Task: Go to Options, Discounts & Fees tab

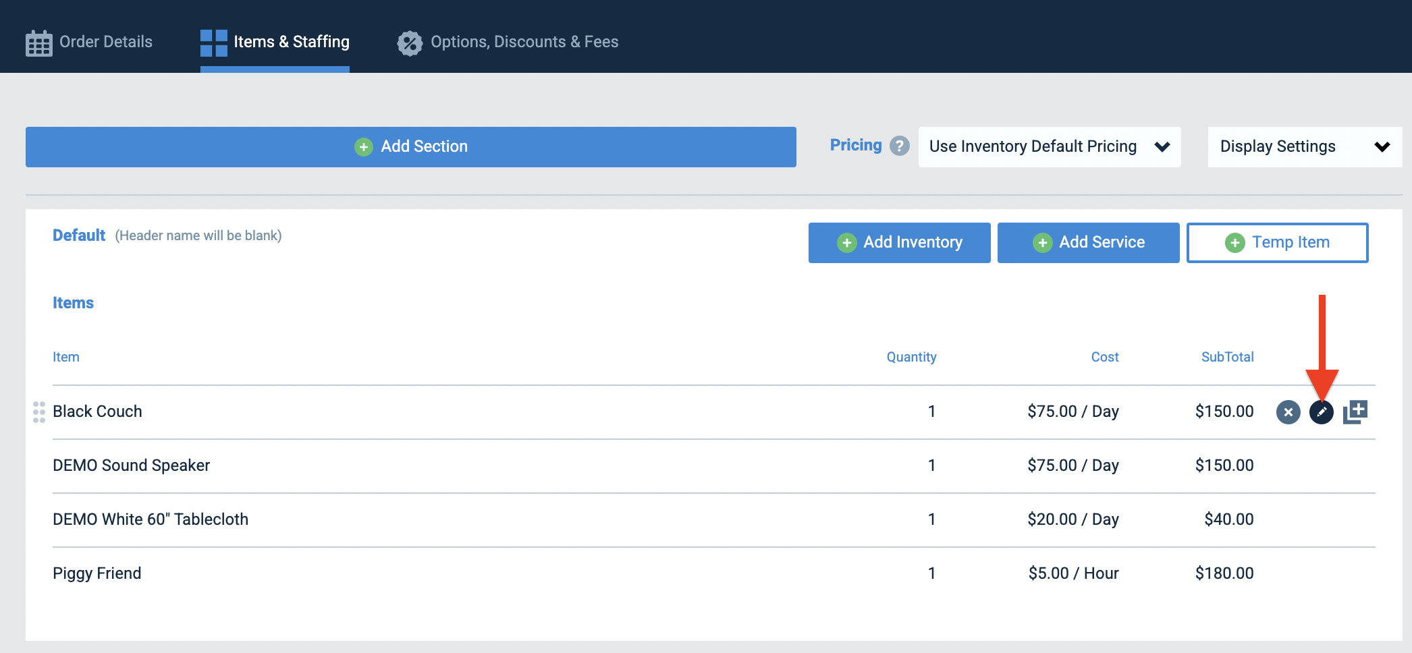Action: (x=508, y=42)
